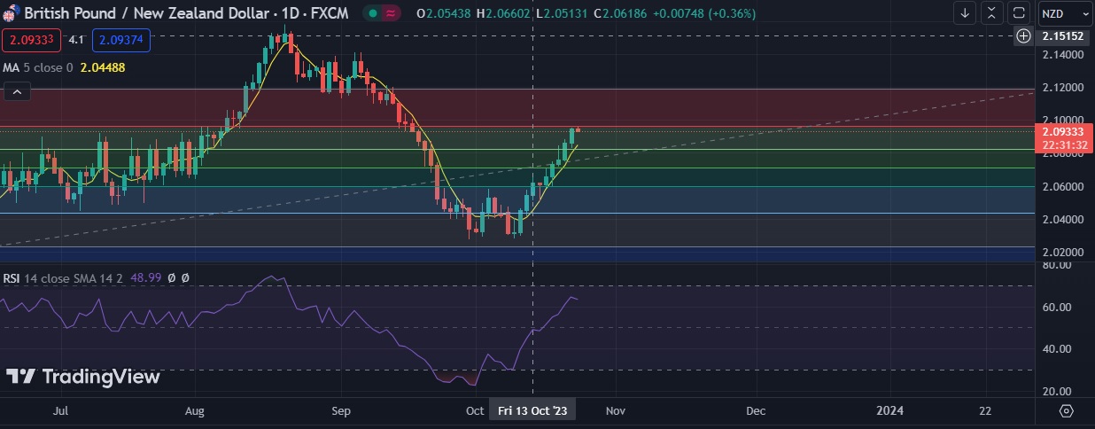Open chart settings with the time axis gear icon

[x=1066, y=411]
